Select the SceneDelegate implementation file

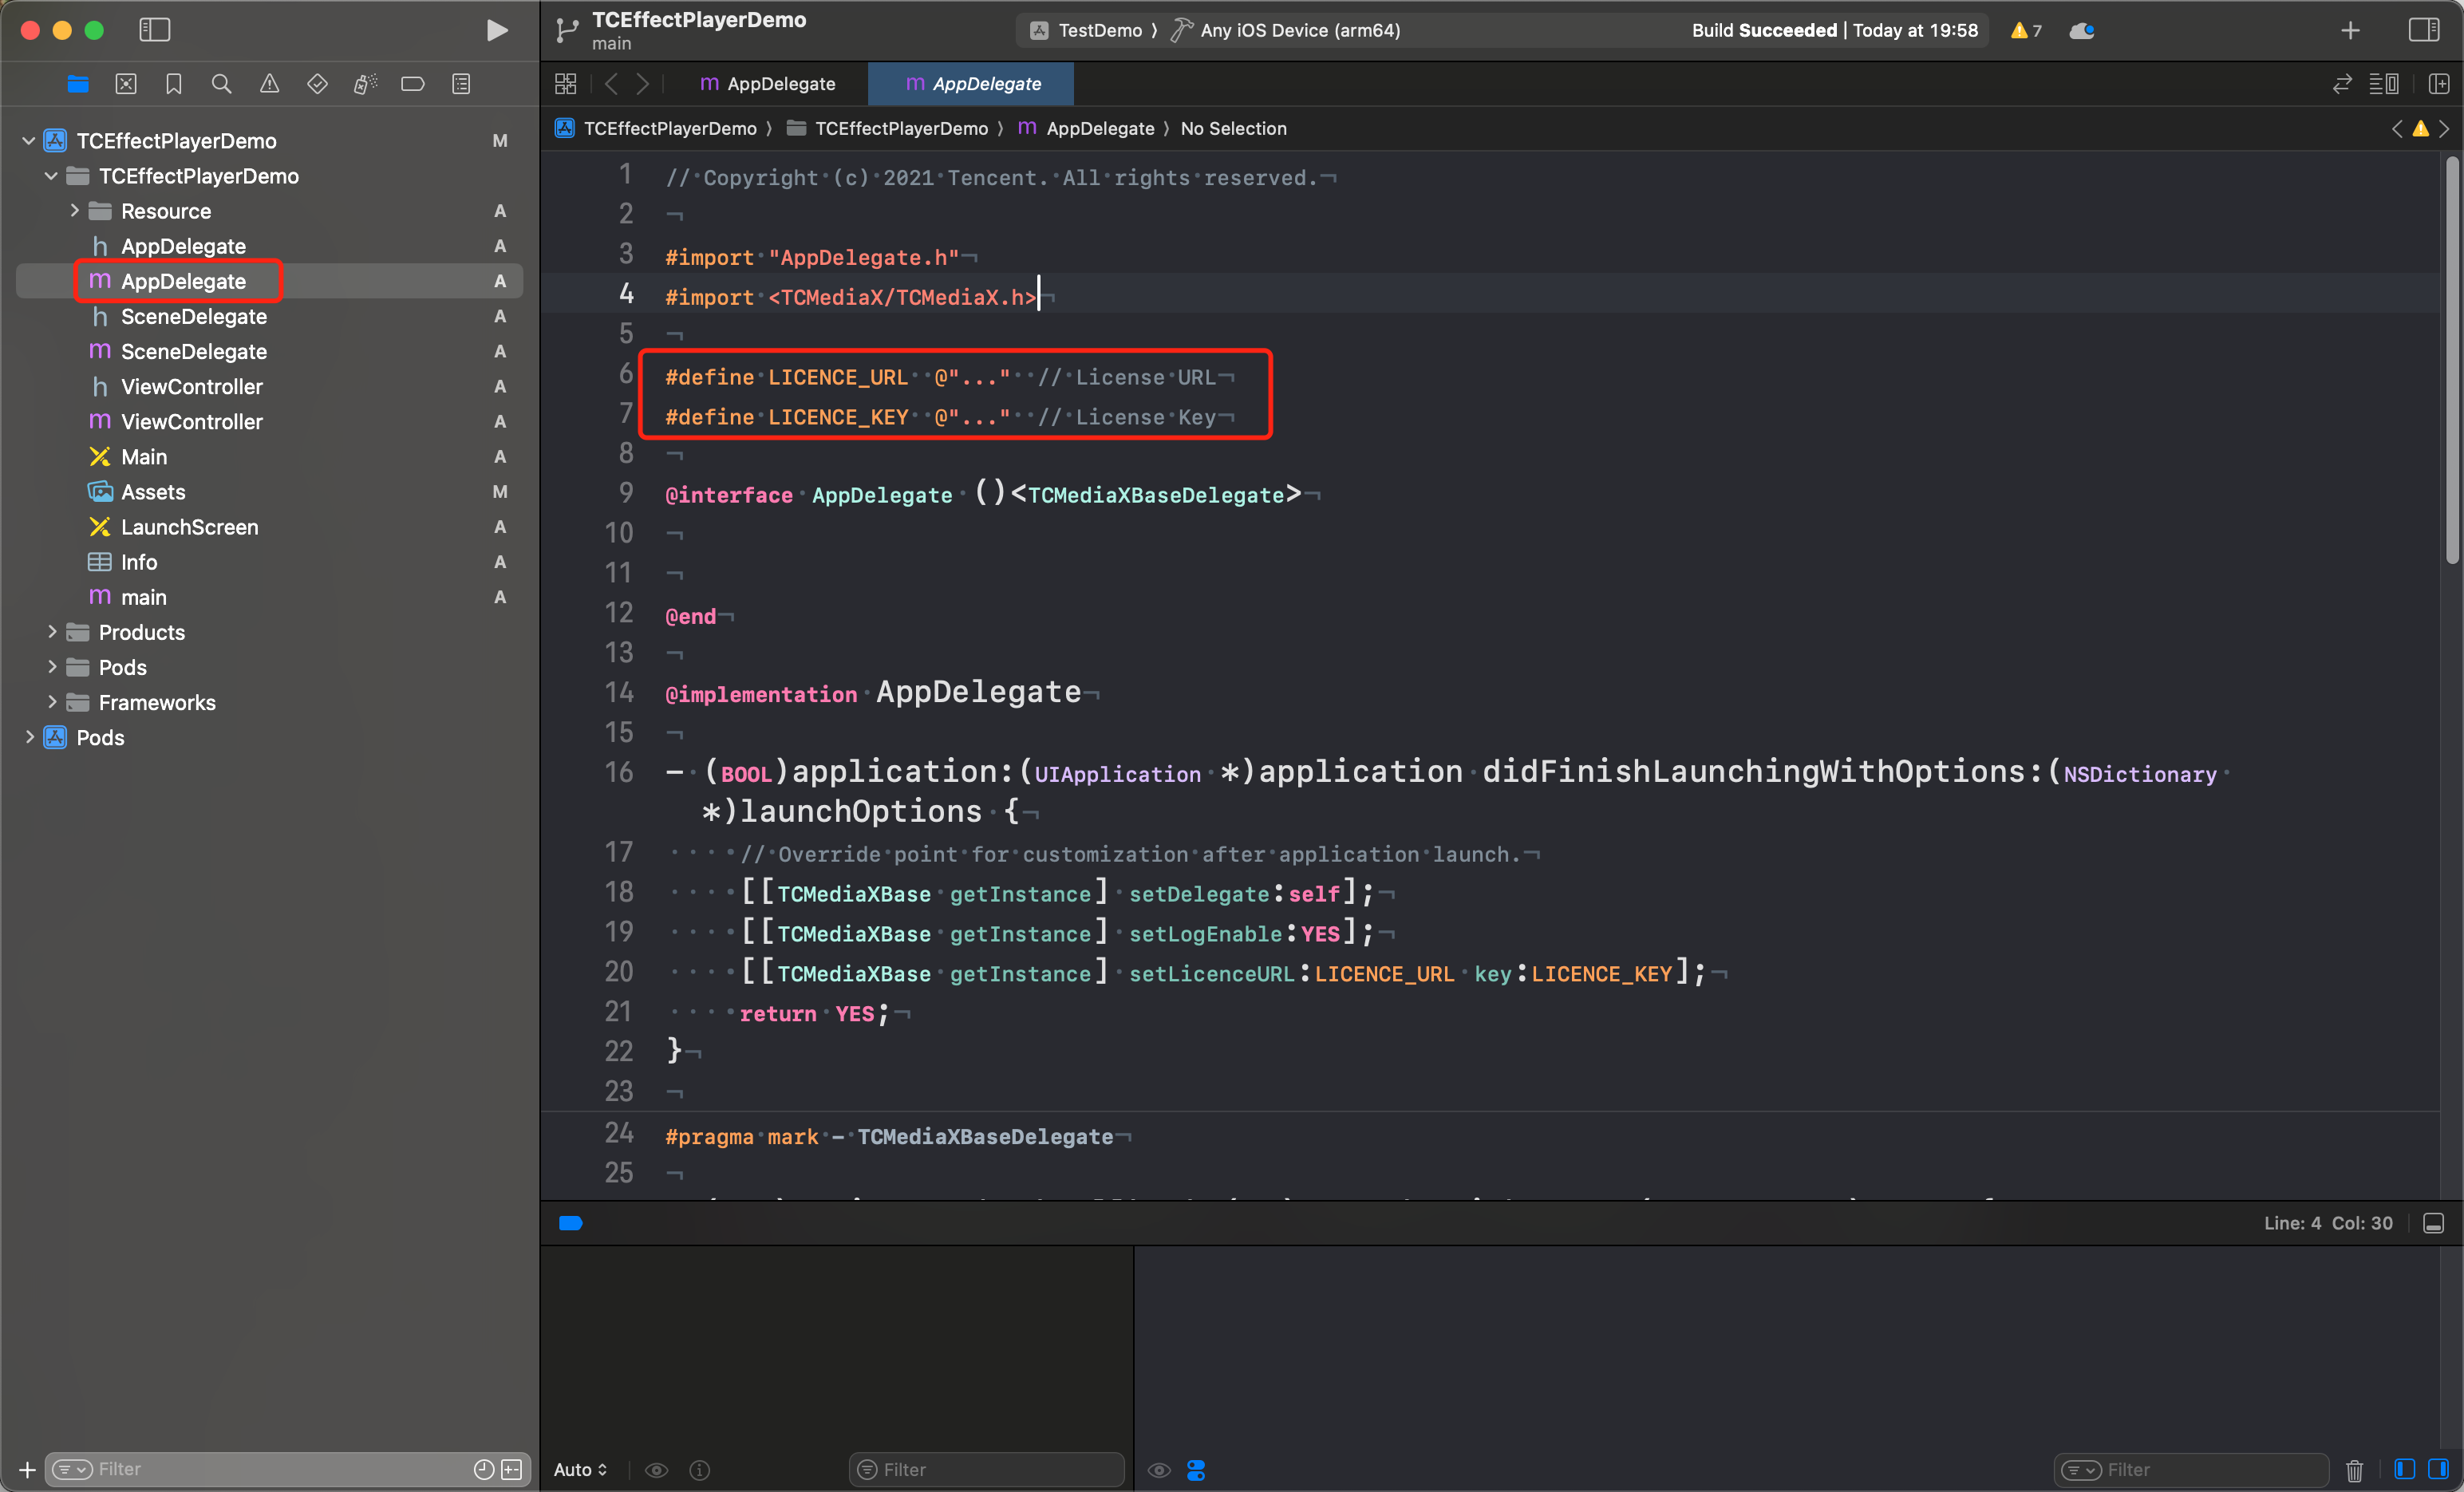[x=270, y=351]
